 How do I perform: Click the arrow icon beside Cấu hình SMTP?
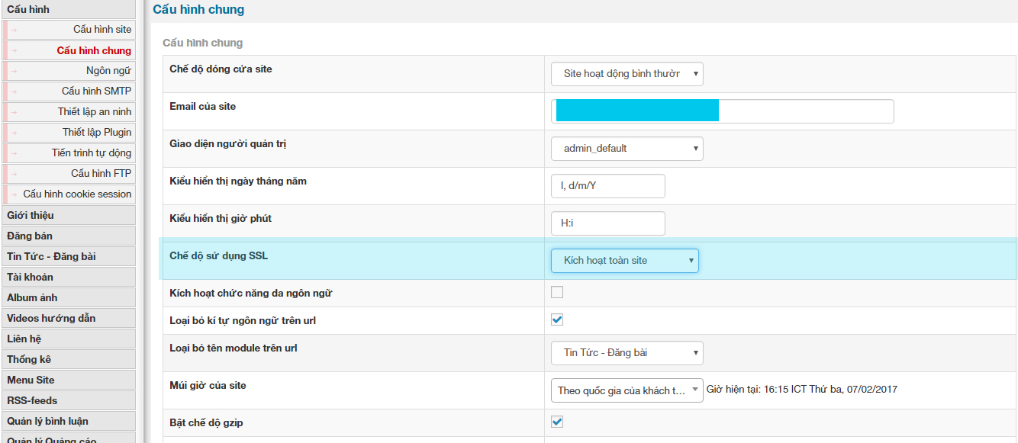click(x=14, y=91)
